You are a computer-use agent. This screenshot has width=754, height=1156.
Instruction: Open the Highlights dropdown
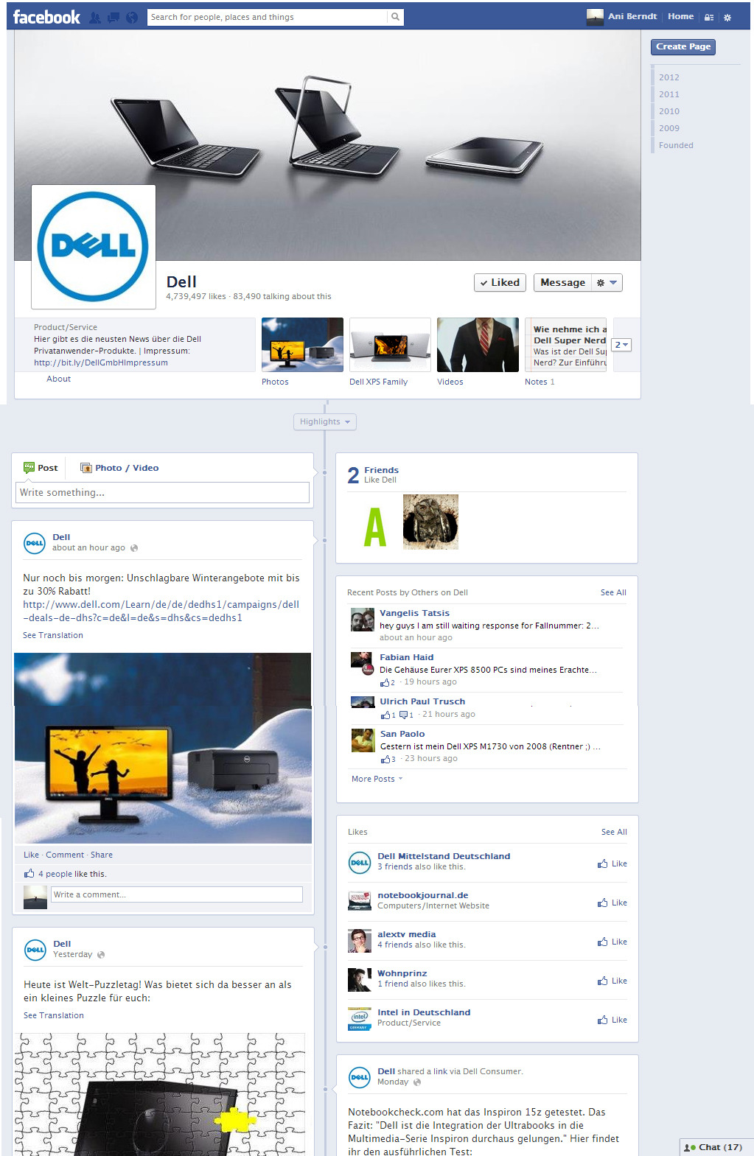[x=325, y=421]
